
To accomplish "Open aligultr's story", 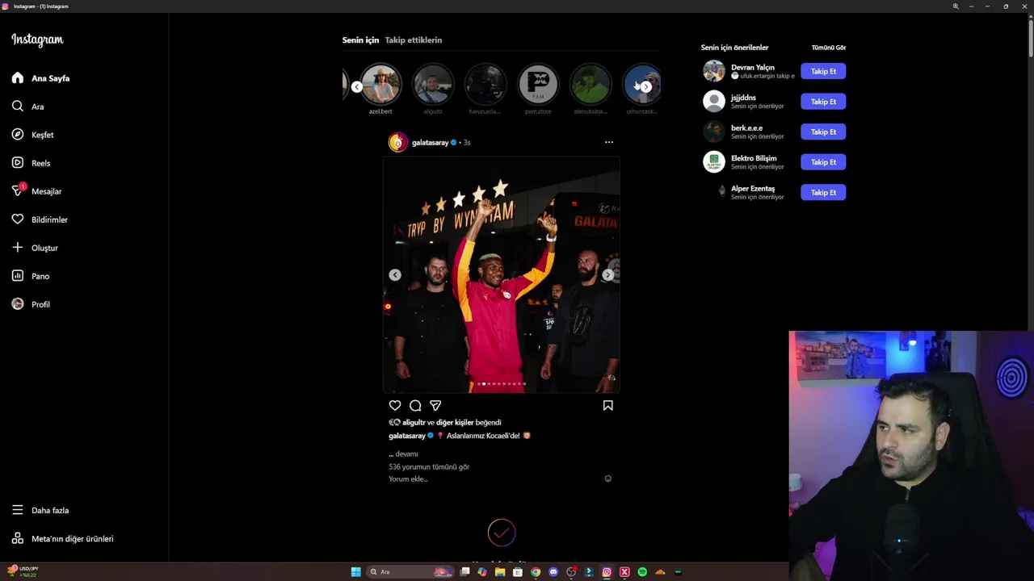I will point(433,84).
